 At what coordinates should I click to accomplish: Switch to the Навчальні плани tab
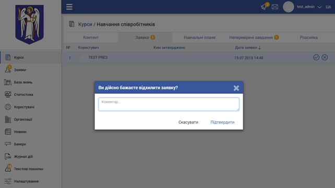click(x=199, y=37)
